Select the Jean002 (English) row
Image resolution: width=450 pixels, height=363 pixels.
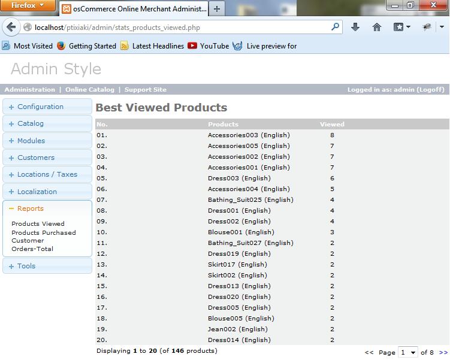272,329
